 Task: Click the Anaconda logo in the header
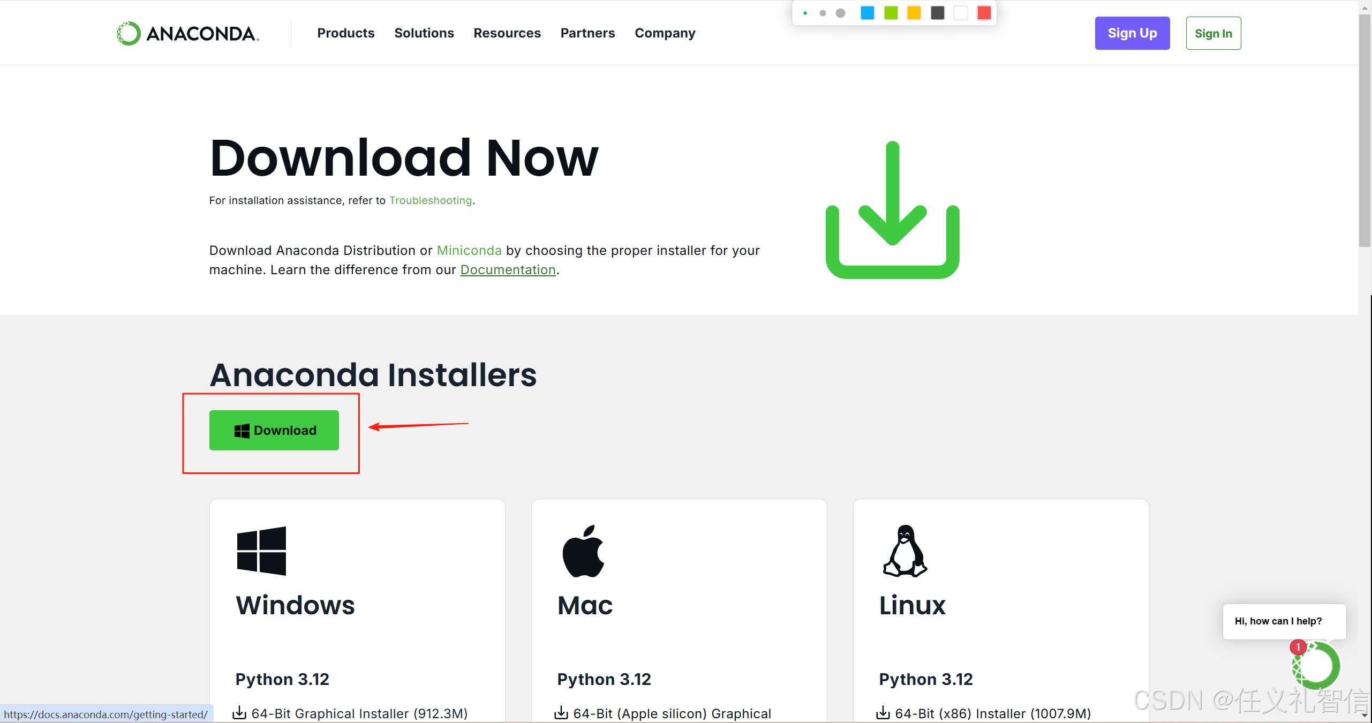pyautogui.click(x=187, y=33)
